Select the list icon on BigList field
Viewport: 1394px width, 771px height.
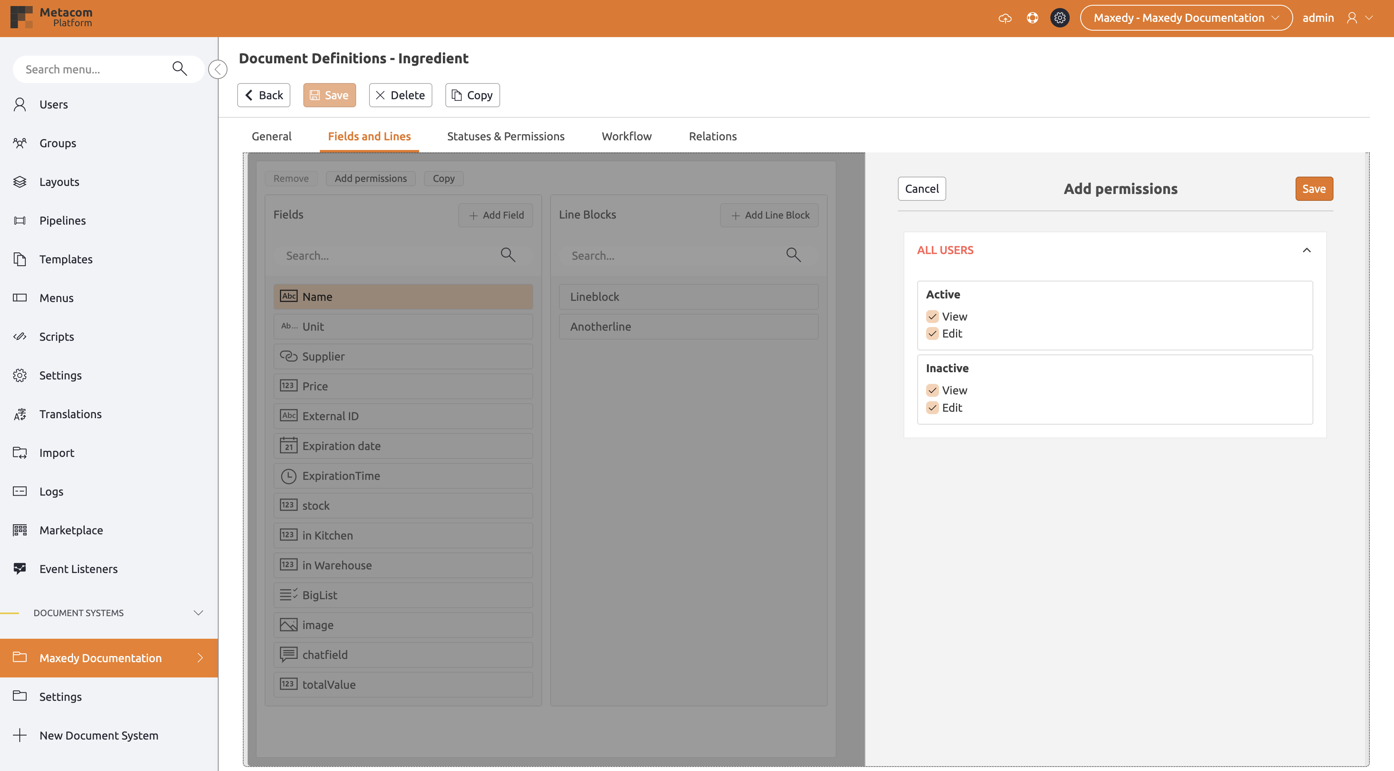coord(288,595)
